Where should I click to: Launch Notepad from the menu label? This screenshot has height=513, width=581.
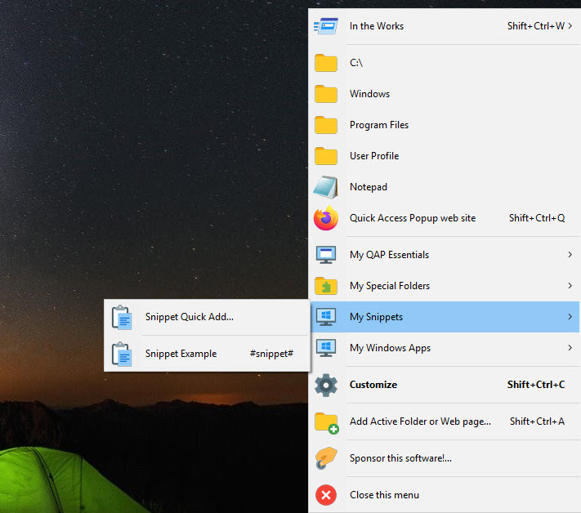tap(369, 187)
